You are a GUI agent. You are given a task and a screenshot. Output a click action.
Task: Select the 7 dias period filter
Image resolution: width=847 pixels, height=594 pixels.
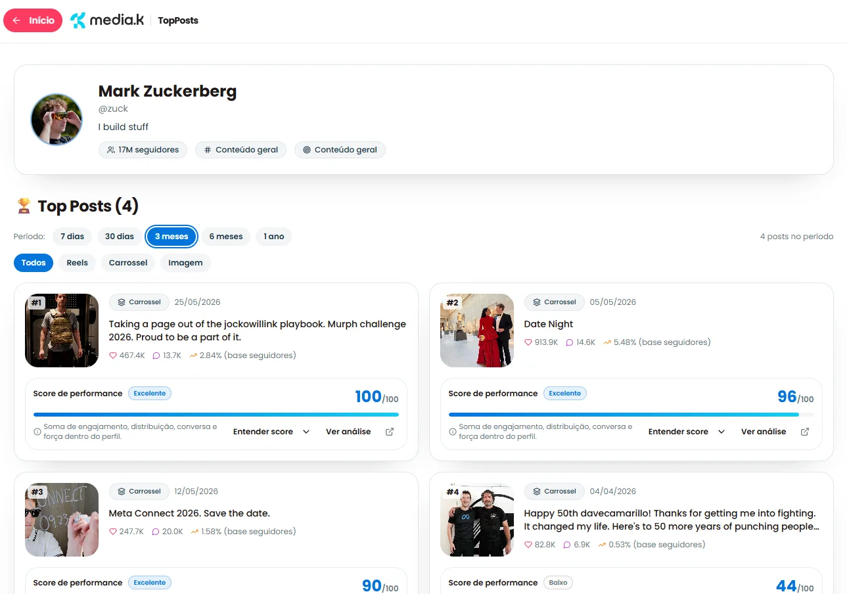click(x=72, y=237)
